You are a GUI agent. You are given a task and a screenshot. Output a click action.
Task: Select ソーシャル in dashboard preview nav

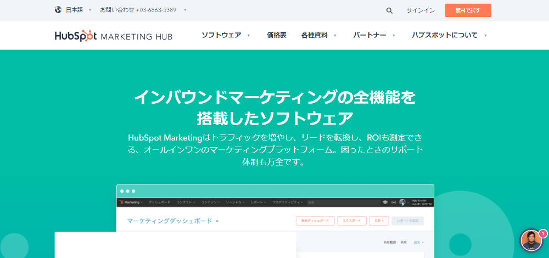(236, 203)
